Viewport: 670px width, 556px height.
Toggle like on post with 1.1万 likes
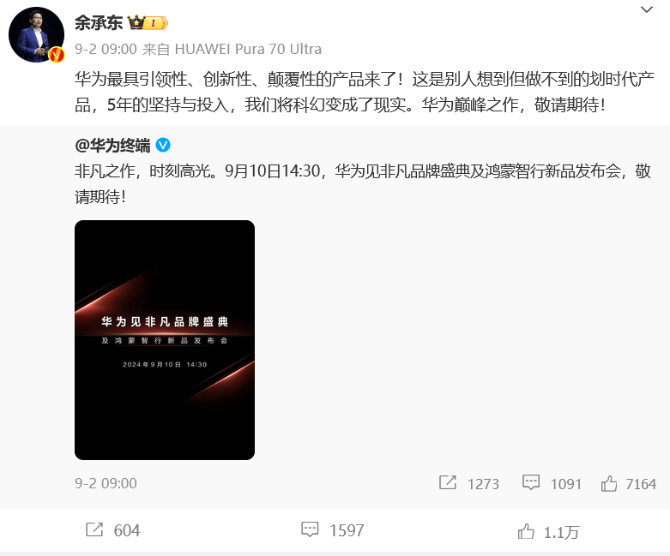526,531
